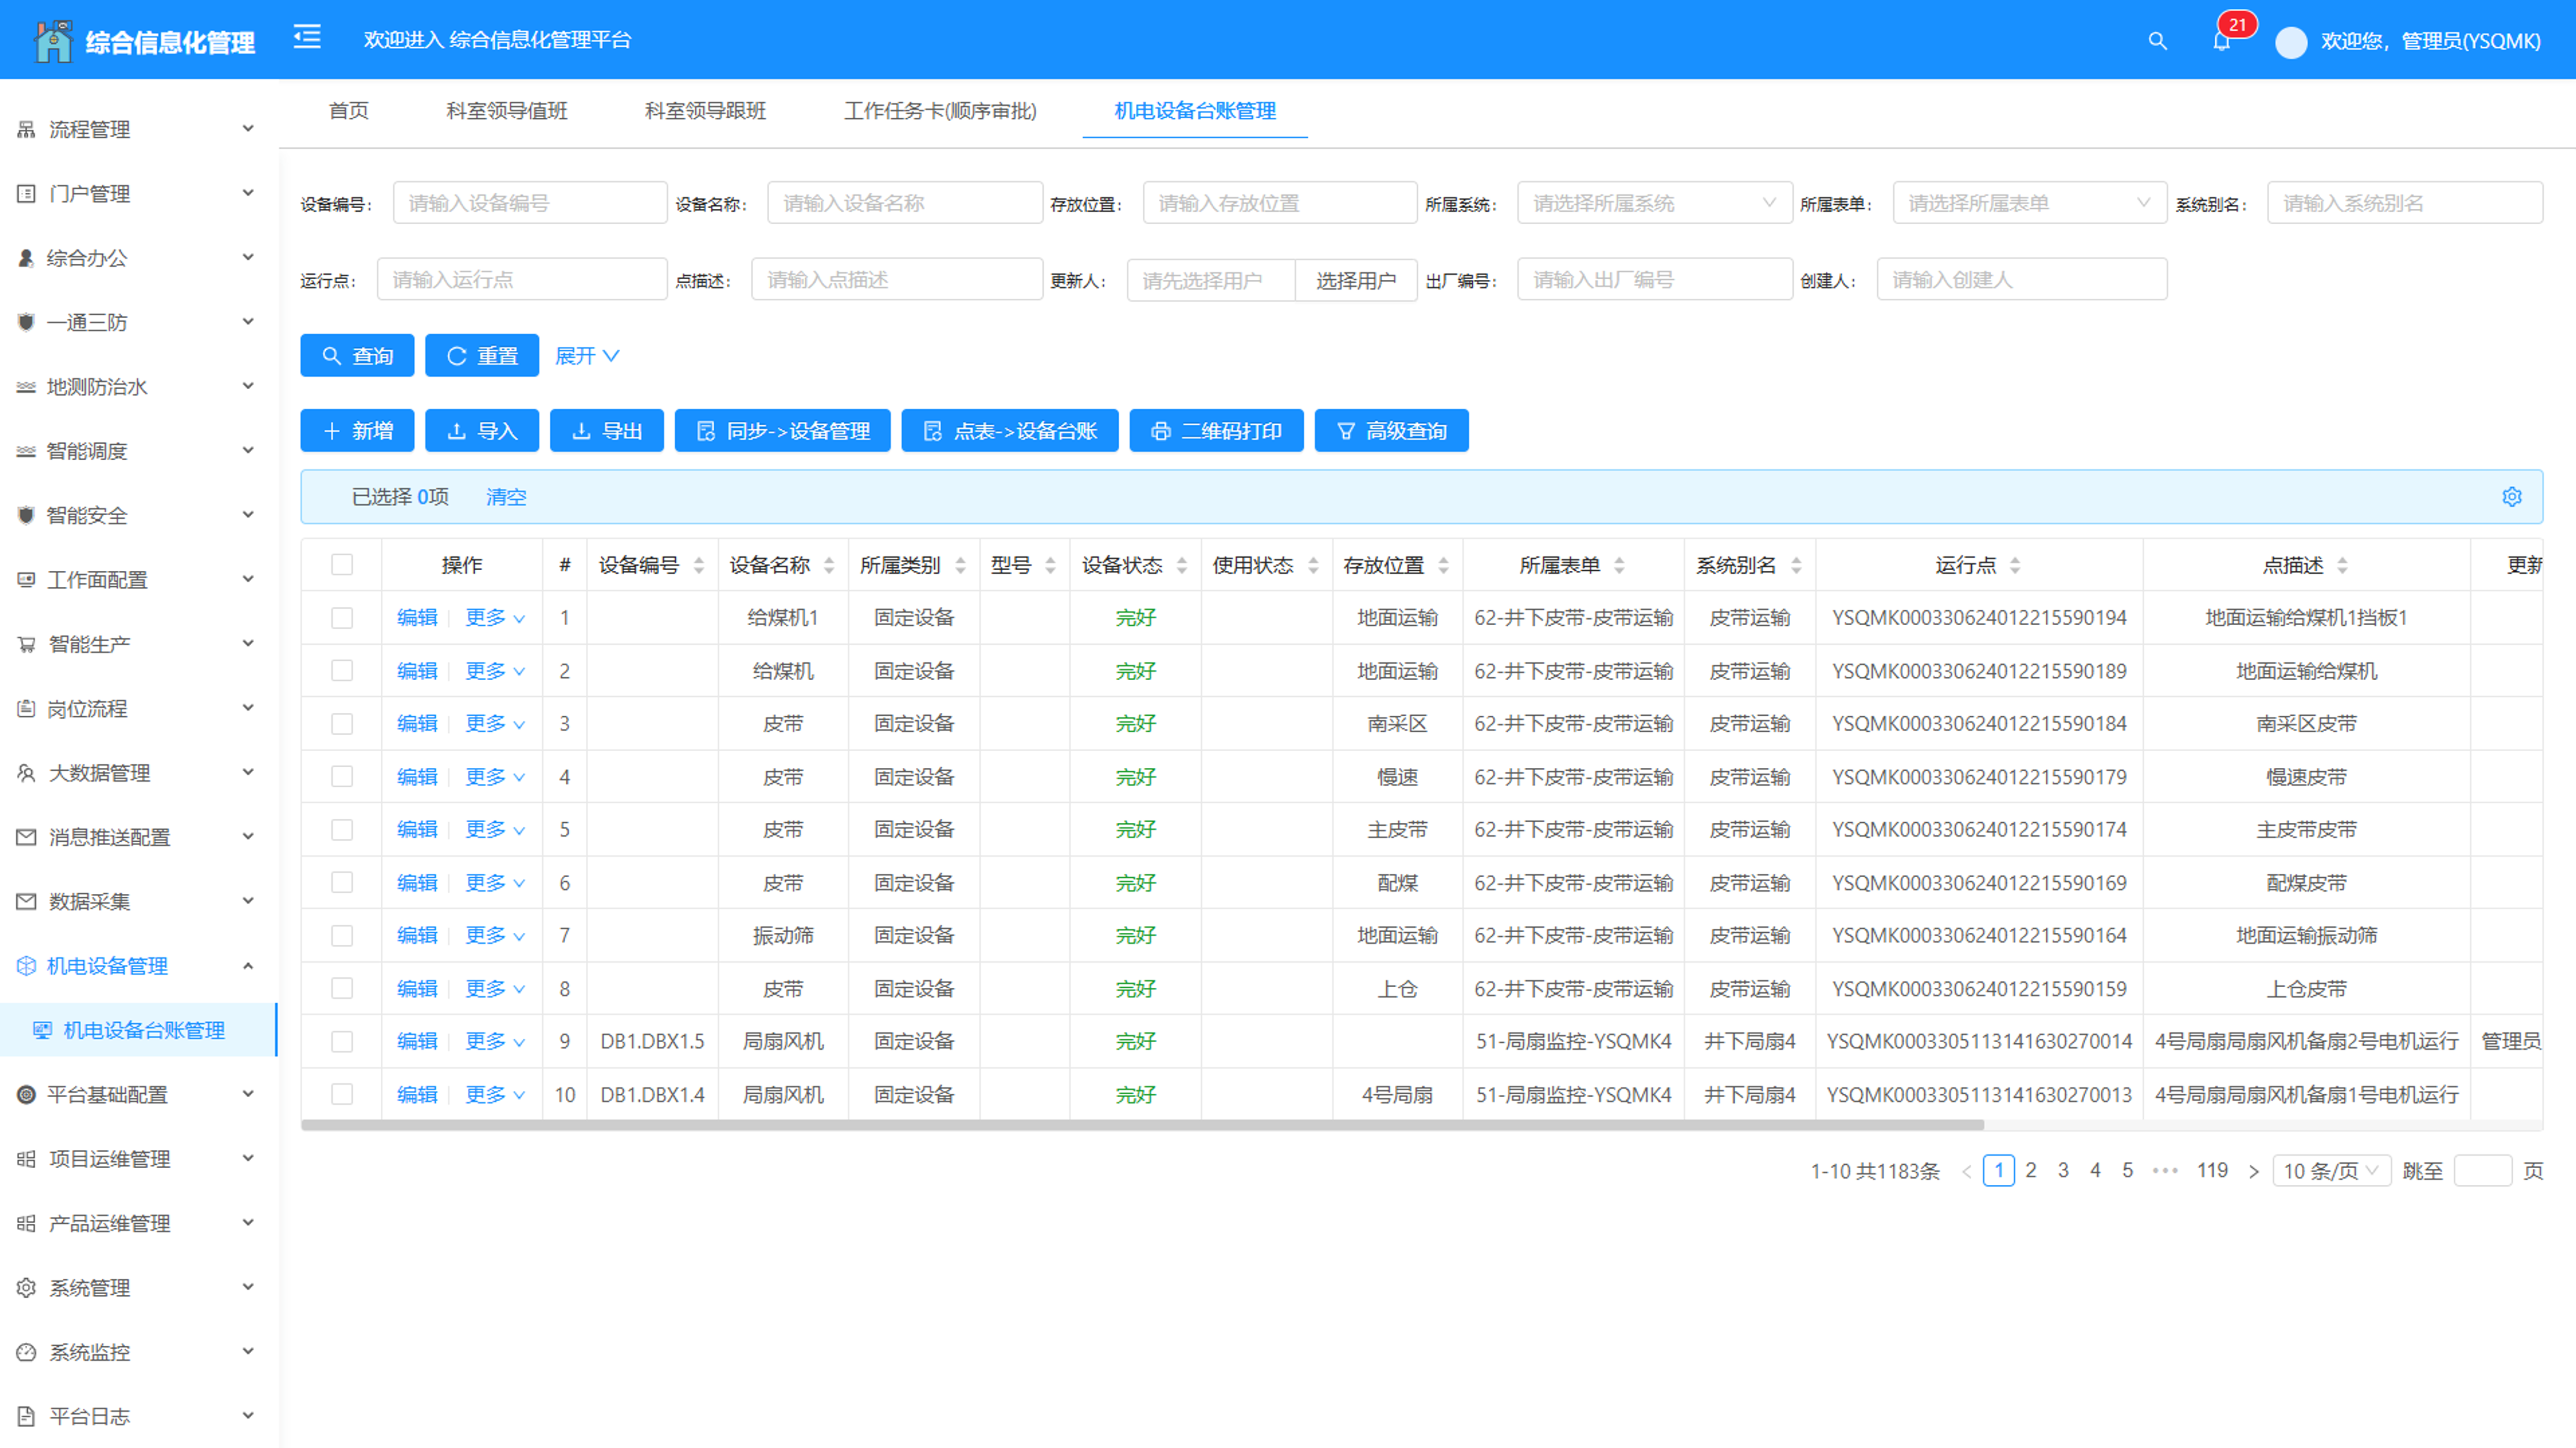Viewport: 2576px width, 1448px height.
Task: Click the 新增 add button
Action: tap(357, 431)
